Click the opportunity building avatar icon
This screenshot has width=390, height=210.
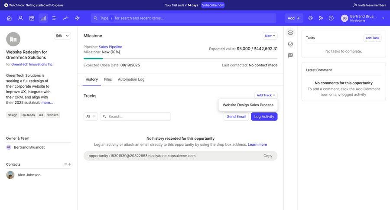point(13,39)
